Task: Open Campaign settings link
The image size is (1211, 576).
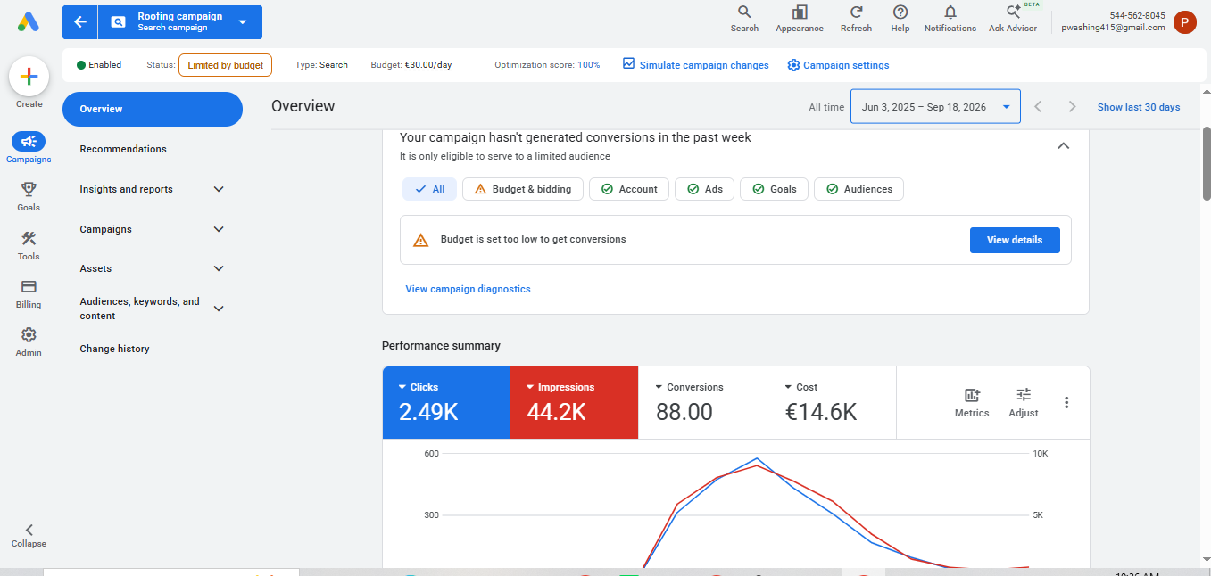Action: point(838,65)
